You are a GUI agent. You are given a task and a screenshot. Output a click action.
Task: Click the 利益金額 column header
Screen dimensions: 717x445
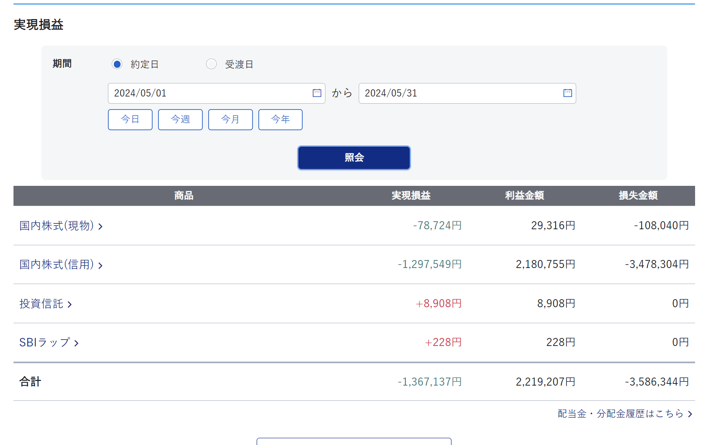525,196
